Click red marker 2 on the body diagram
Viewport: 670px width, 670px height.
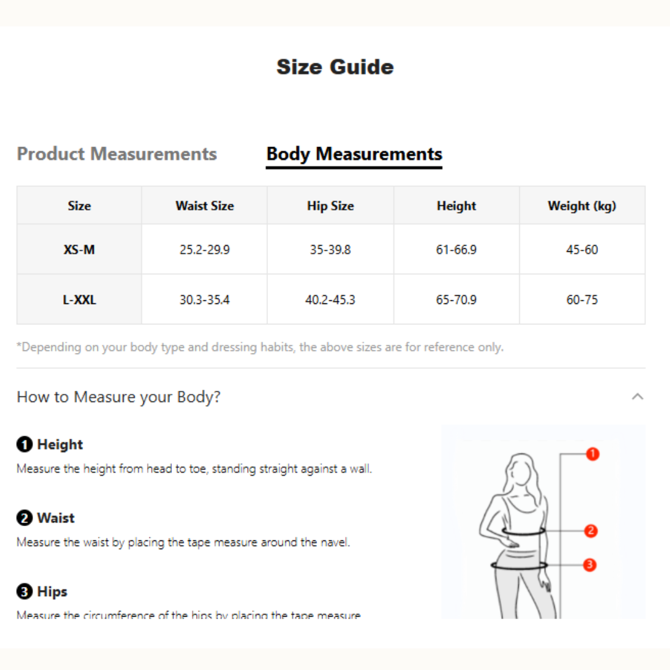pos(591,531)
